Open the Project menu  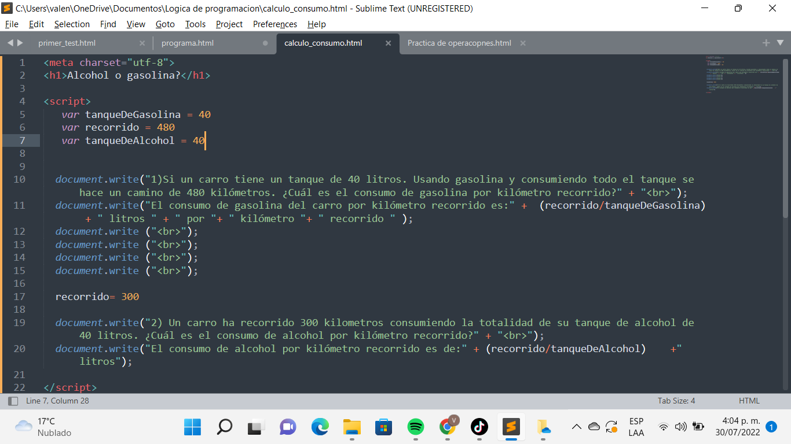pyautogui.click(x=229, y=24)
